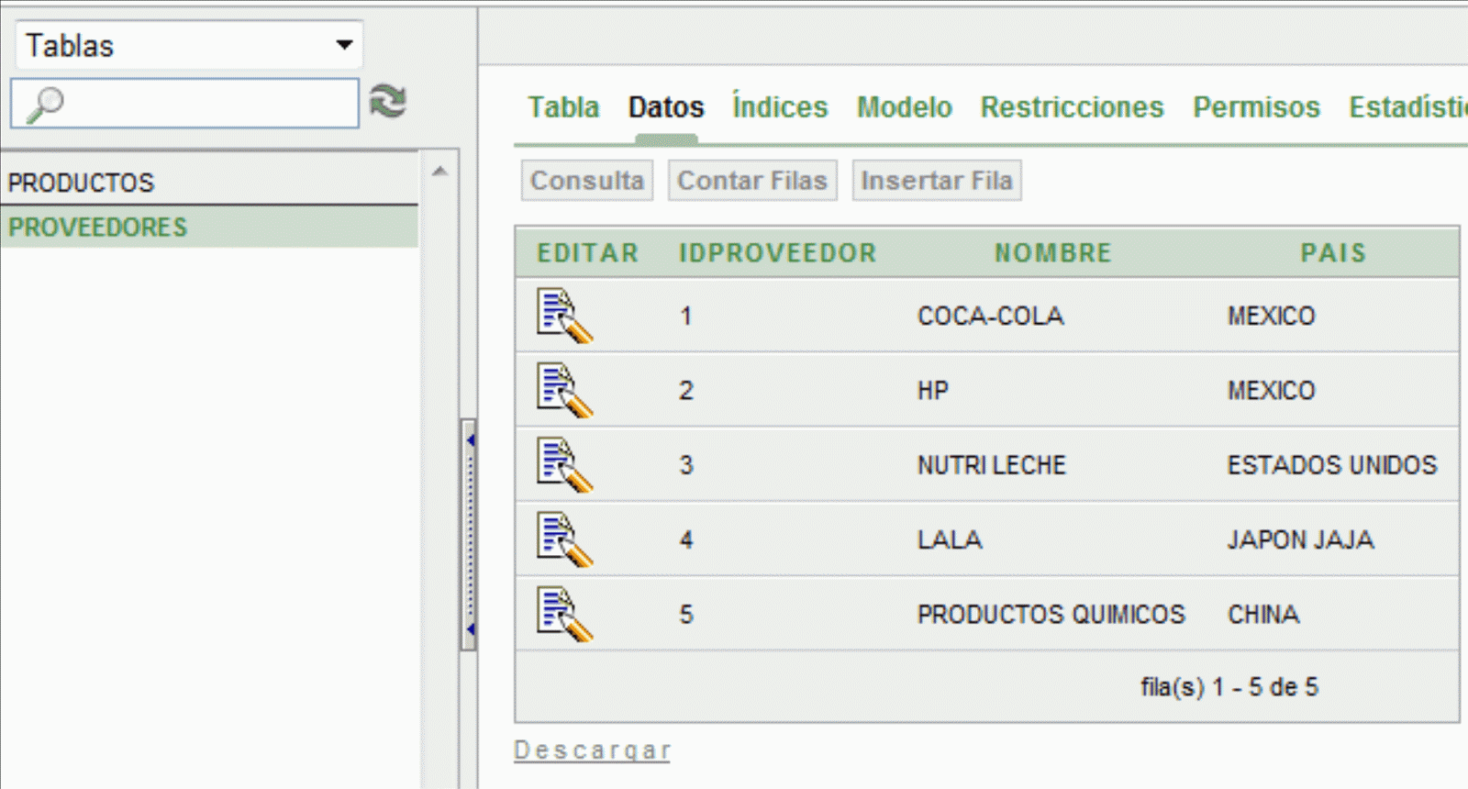This screenshot has height=789, width=1468.
Task: Open the Permisos tab
Action: coord(1256,107)
